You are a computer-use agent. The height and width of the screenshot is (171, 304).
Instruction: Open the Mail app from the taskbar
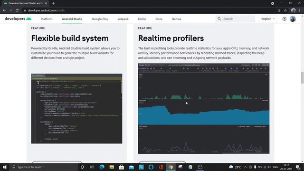tap(132, 167)
